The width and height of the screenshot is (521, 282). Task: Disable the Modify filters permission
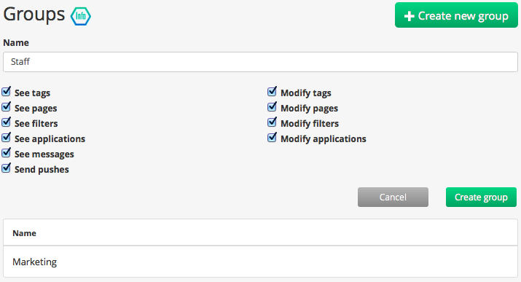point(272,122)
